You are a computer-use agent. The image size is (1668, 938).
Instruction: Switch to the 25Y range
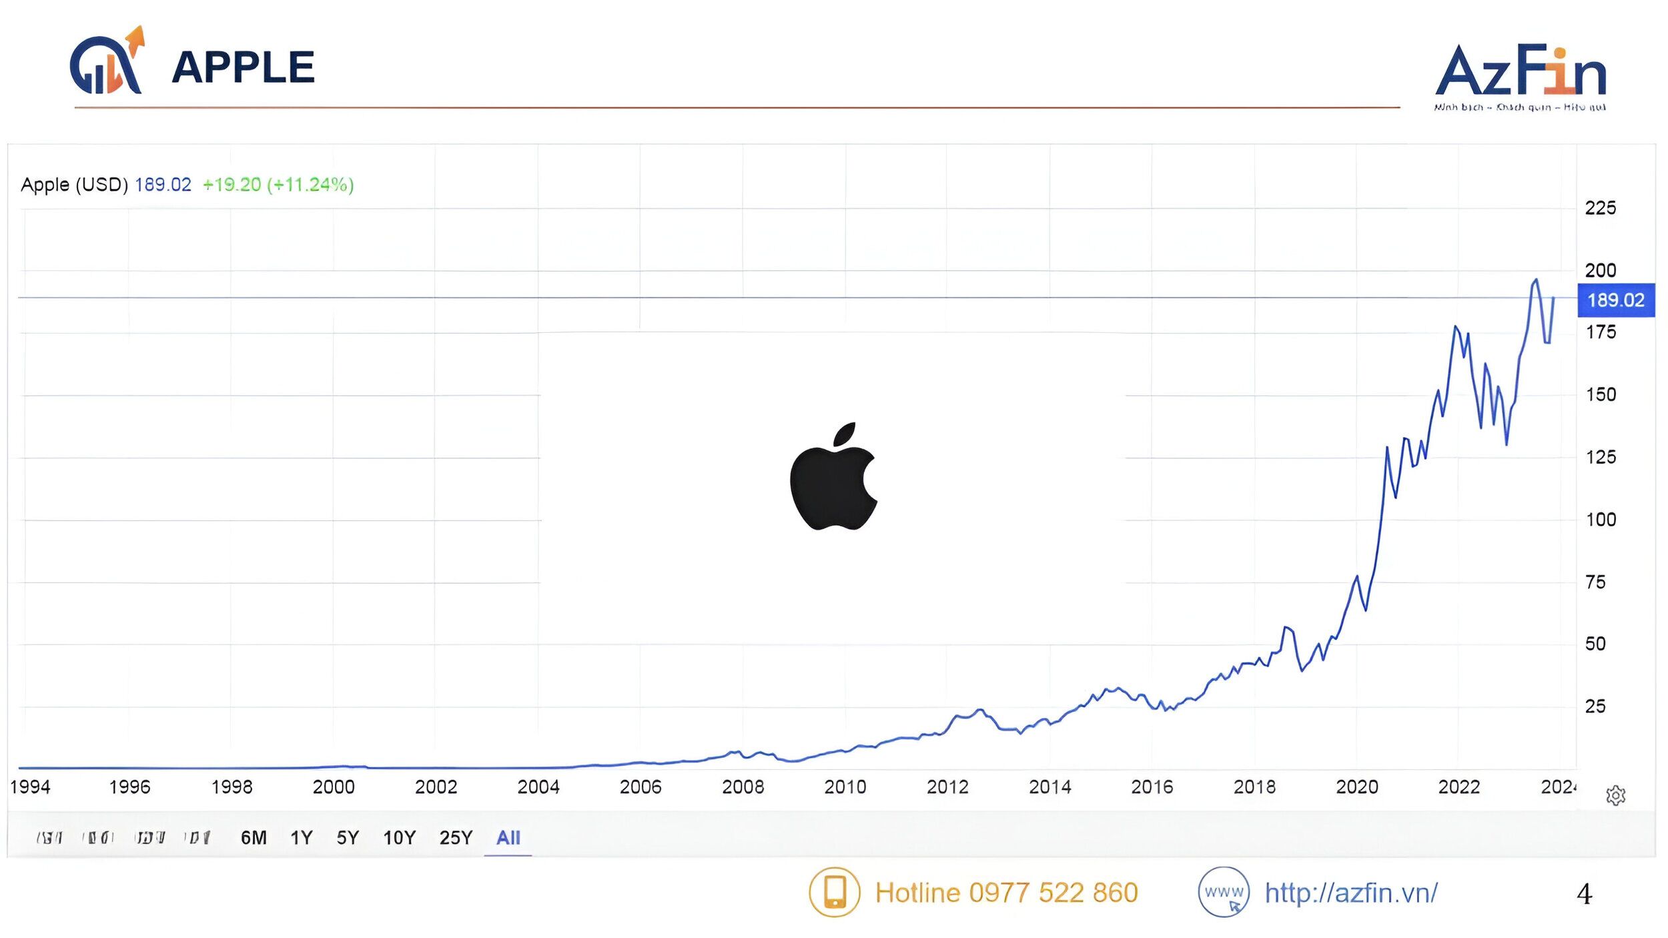(456, 837)
